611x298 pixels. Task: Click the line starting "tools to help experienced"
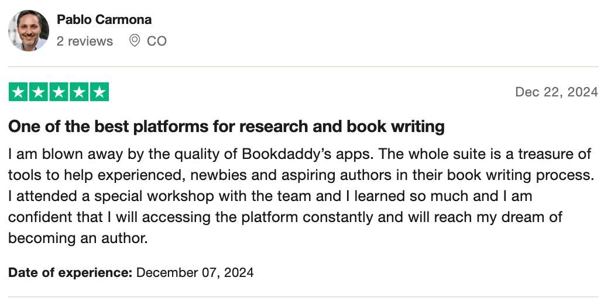coord(298,176)
